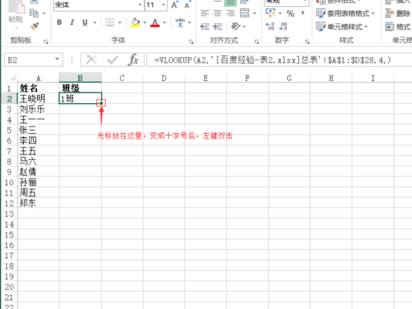Open 数字 number dialog launcher
The image size is (412, 309).
coord(307,42)
